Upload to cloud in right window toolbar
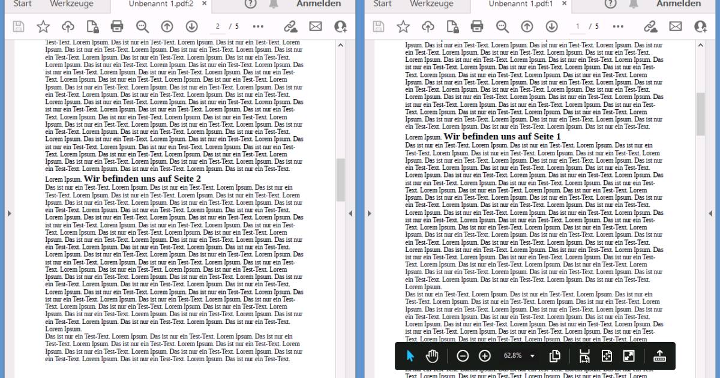 [428, 26]
